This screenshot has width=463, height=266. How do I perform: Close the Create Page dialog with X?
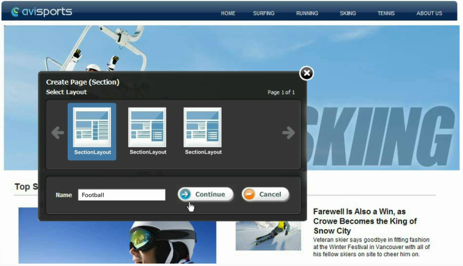pos(307,73)
